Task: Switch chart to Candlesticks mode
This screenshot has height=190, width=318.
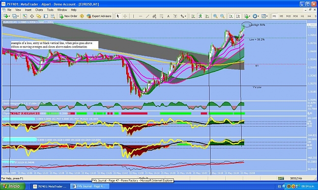Action: [x=200, y=16]
